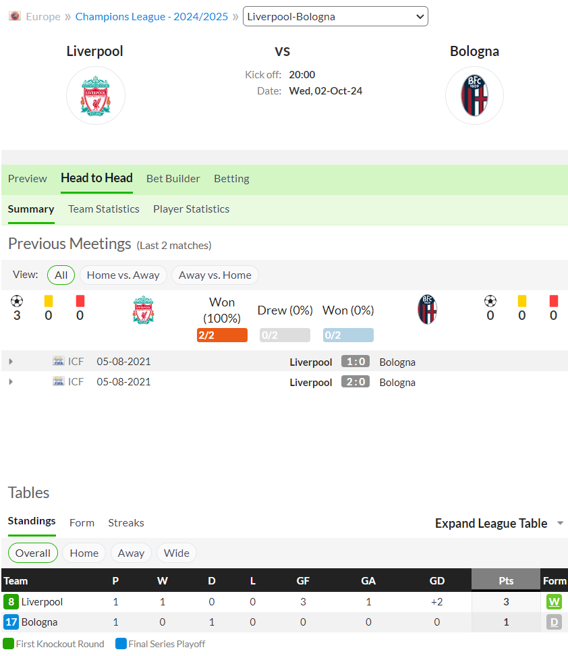Switch to the Team Statistics tab

104,209
